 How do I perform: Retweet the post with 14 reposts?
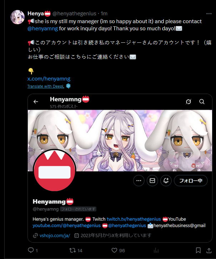tap(72, 250)
